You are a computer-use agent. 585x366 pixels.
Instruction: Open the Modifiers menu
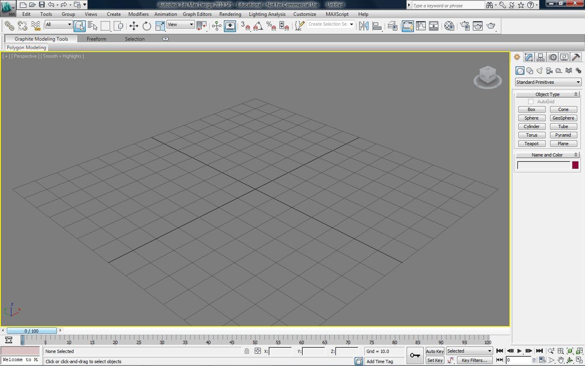(139, 14)
